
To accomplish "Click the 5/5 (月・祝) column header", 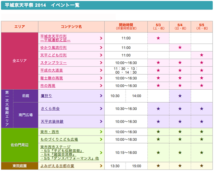I will (202, 27).
